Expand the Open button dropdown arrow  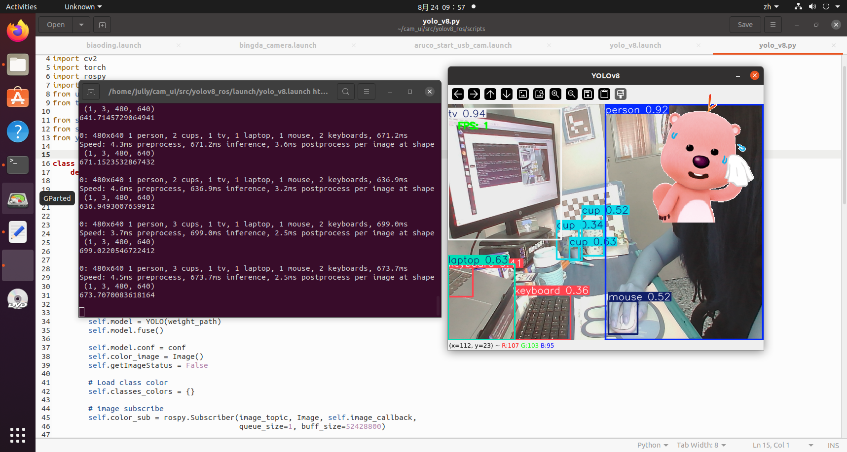(x=81, y=25)
